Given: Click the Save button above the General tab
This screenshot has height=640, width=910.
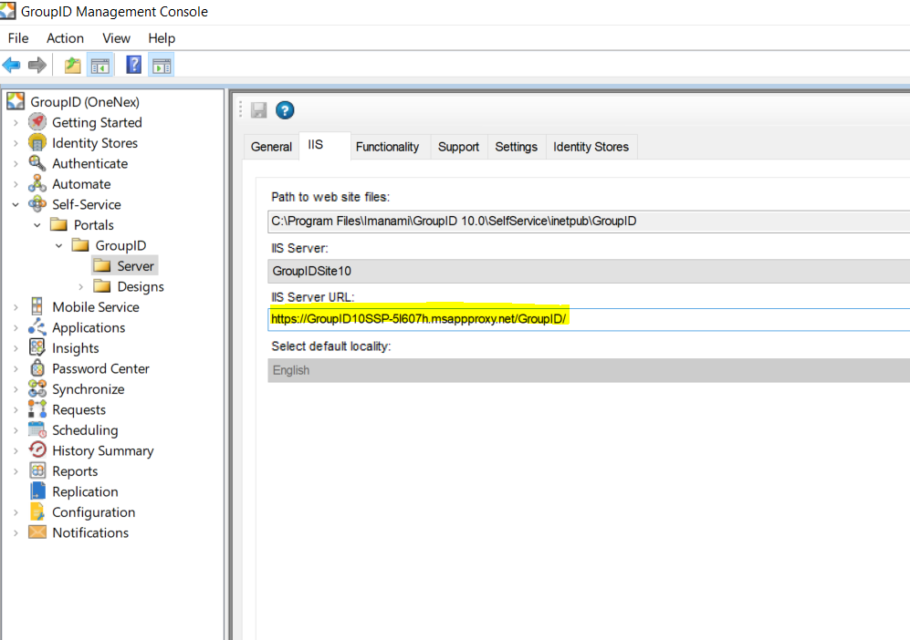Looking at the screenshot, I should click(258, 109).
